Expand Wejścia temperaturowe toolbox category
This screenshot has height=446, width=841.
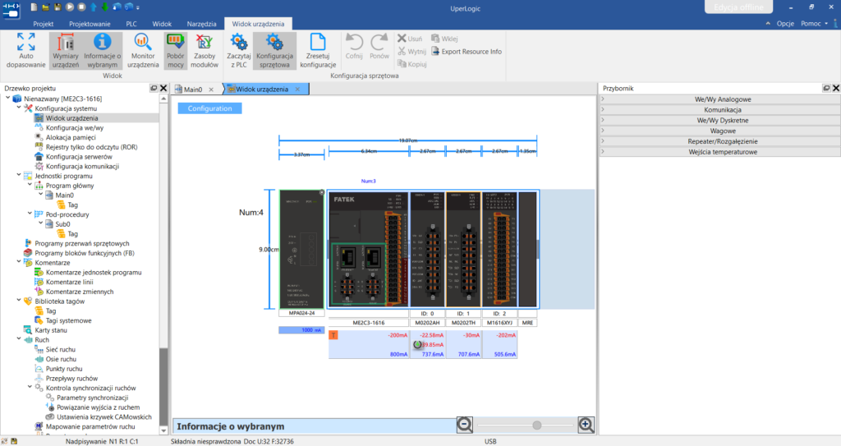click(719, 152)
